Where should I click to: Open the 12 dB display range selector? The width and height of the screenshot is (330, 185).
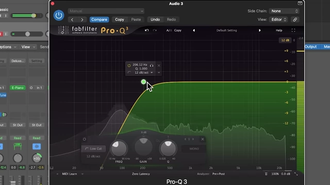point(285,40)
